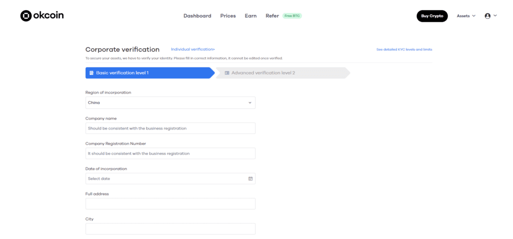Open the Region of incorporation dropdown
Image resolution: width=513 pixels, height=239 pixels.
click(x=170, y=102)
